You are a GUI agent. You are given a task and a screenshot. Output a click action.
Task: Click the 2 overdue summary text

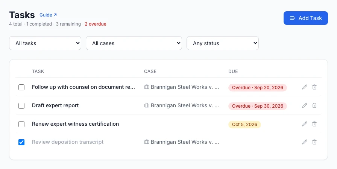coord(96,24)
